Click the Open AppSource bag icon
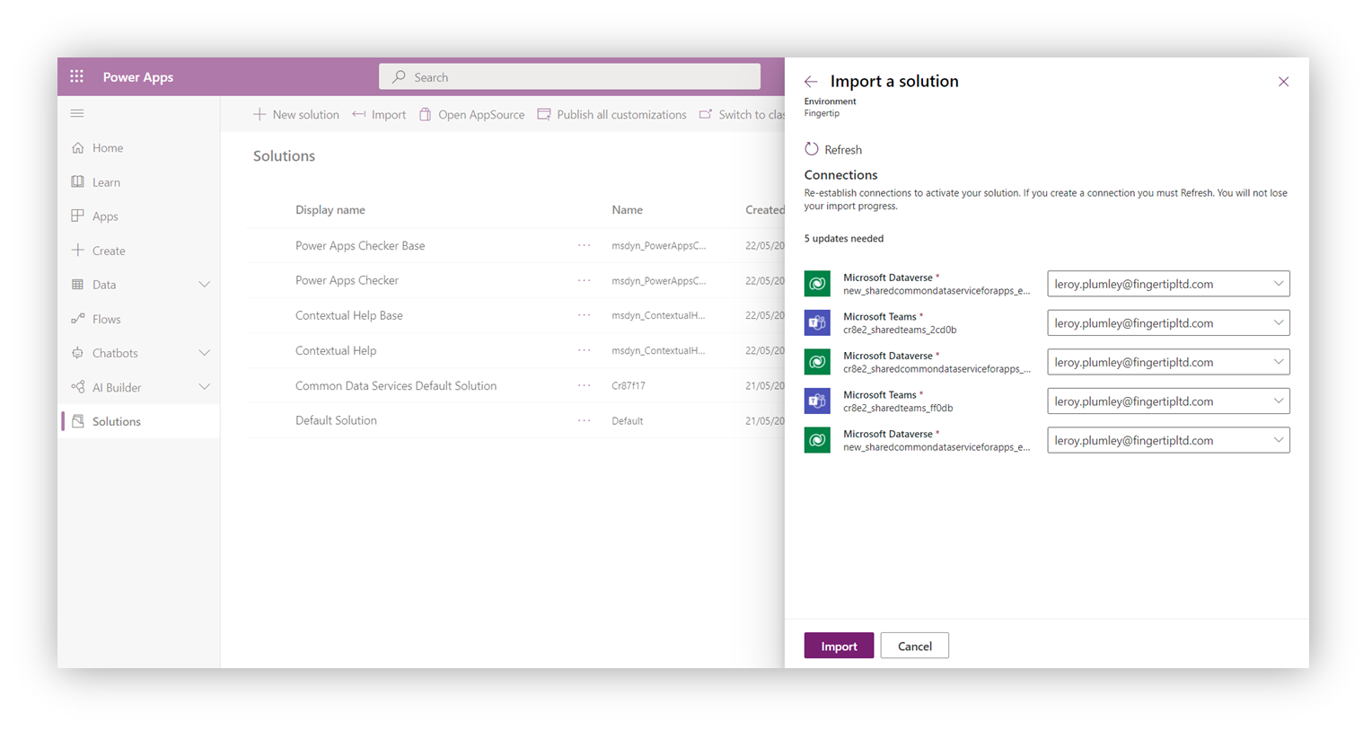This screenshot has height=731, width=1372. 426,114
